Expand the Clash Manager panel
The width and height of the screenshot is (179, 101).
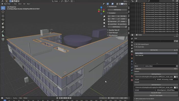click(x=113, y=33)
